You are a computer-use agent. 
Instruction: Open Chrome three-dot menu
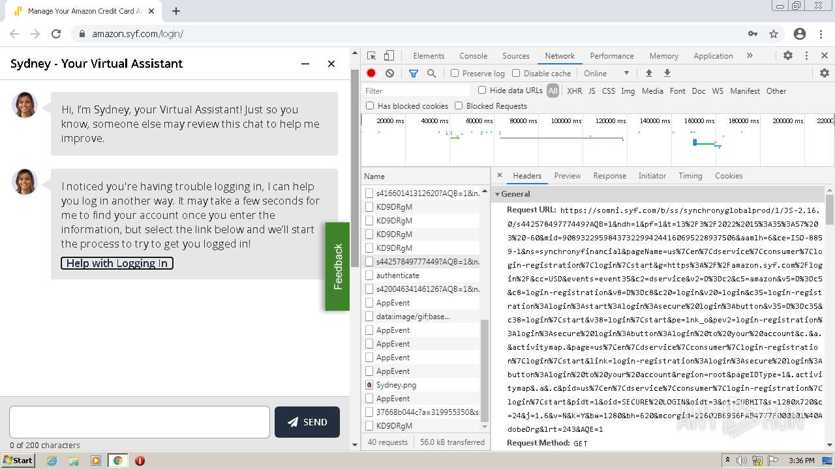click(x=822, y=34)
